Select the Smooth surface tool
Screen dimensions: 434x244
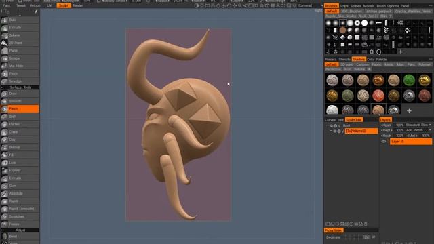click(x=20, y=101)
